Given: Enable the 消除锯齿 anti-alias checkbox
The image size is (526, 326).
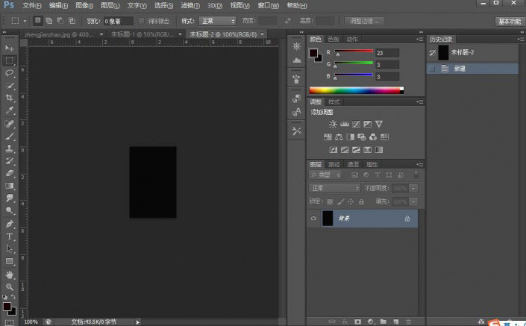Looking at the screenshot, I should [142, 21].
